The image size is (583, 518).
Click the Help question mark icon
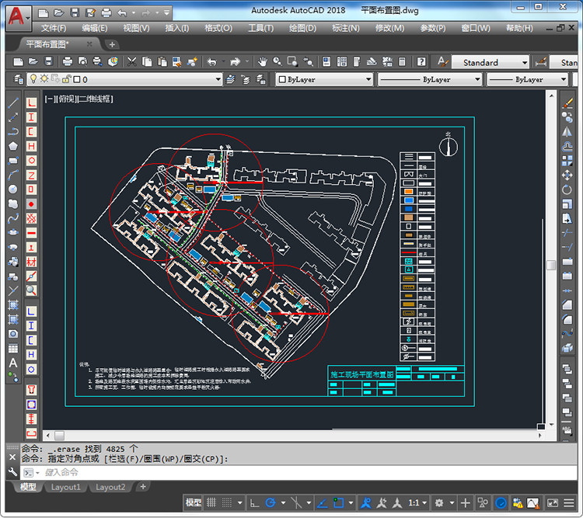[x=421, y=62]
